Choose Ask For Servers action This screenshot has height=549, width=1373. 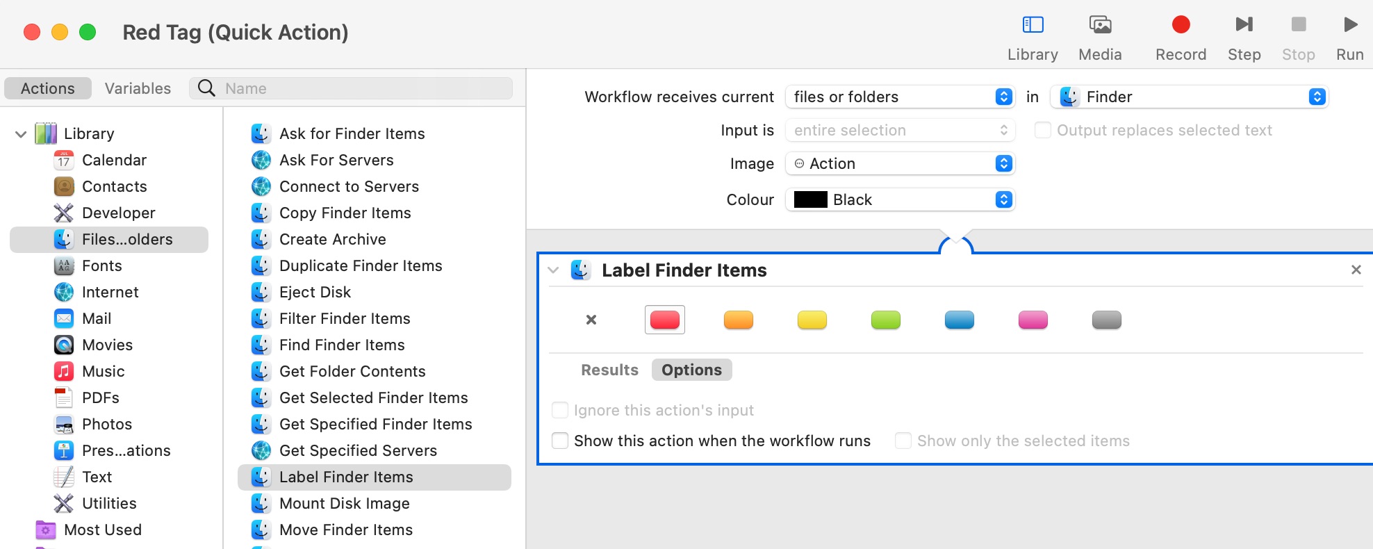[336, 160]
